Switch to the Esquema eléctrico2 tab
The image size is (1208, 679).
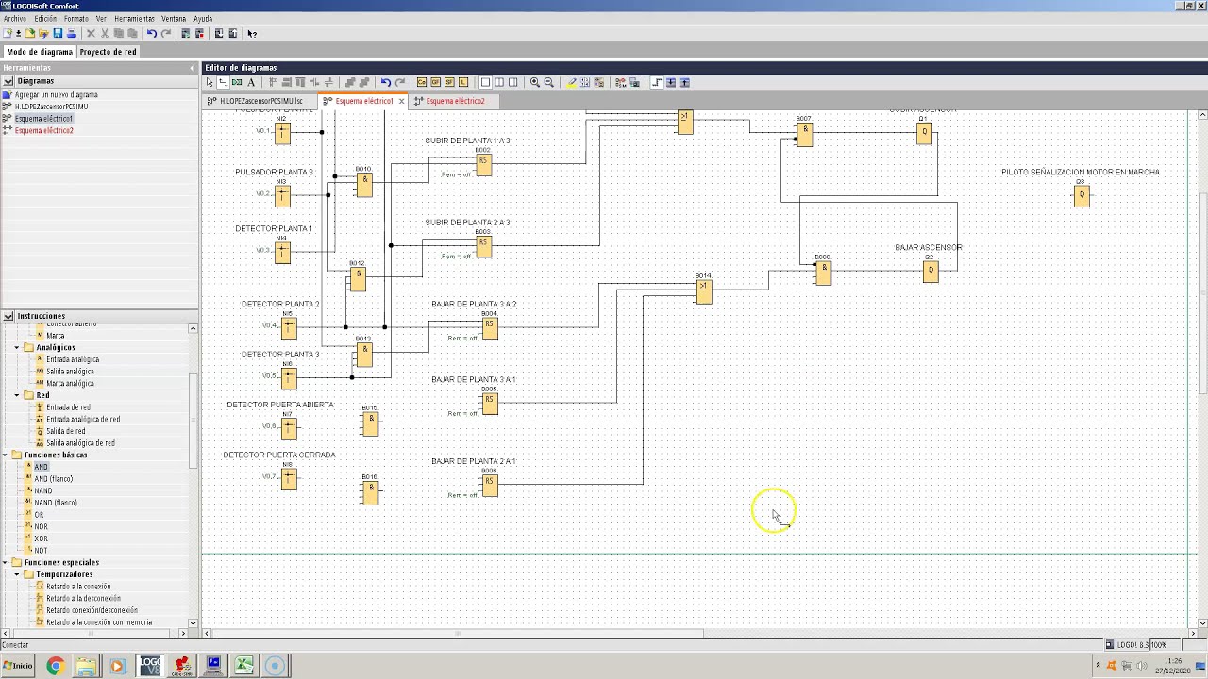click(455, 101)
